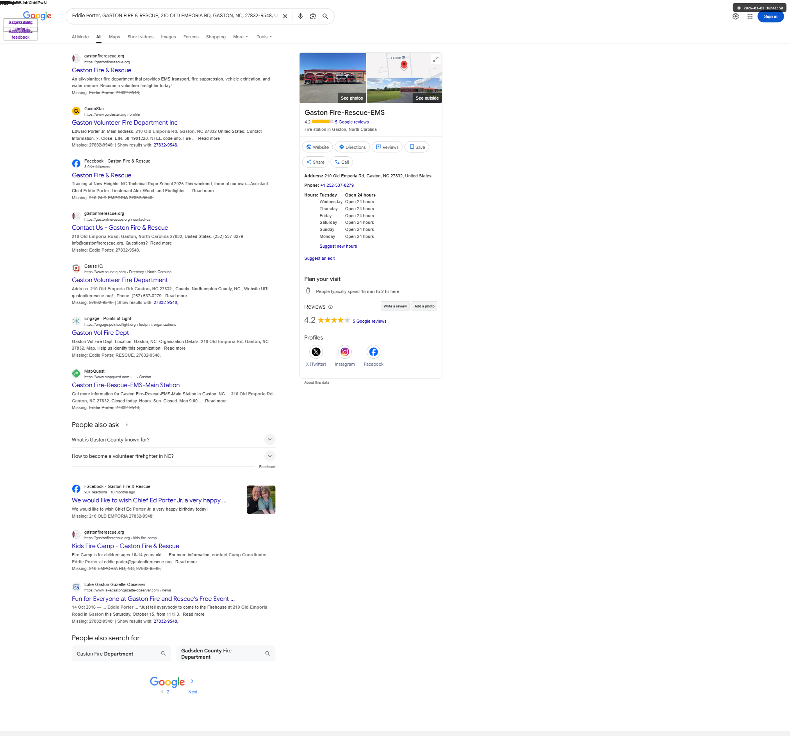The height and width of the screenshot is (736, 795).
Task: Click the map location pin
Action: [404, 65]
